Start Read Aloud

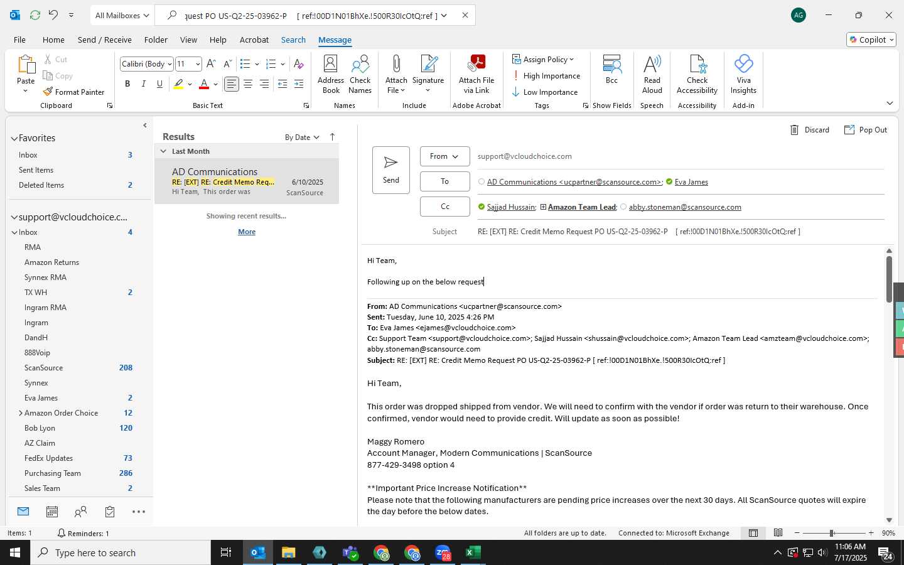652,74
